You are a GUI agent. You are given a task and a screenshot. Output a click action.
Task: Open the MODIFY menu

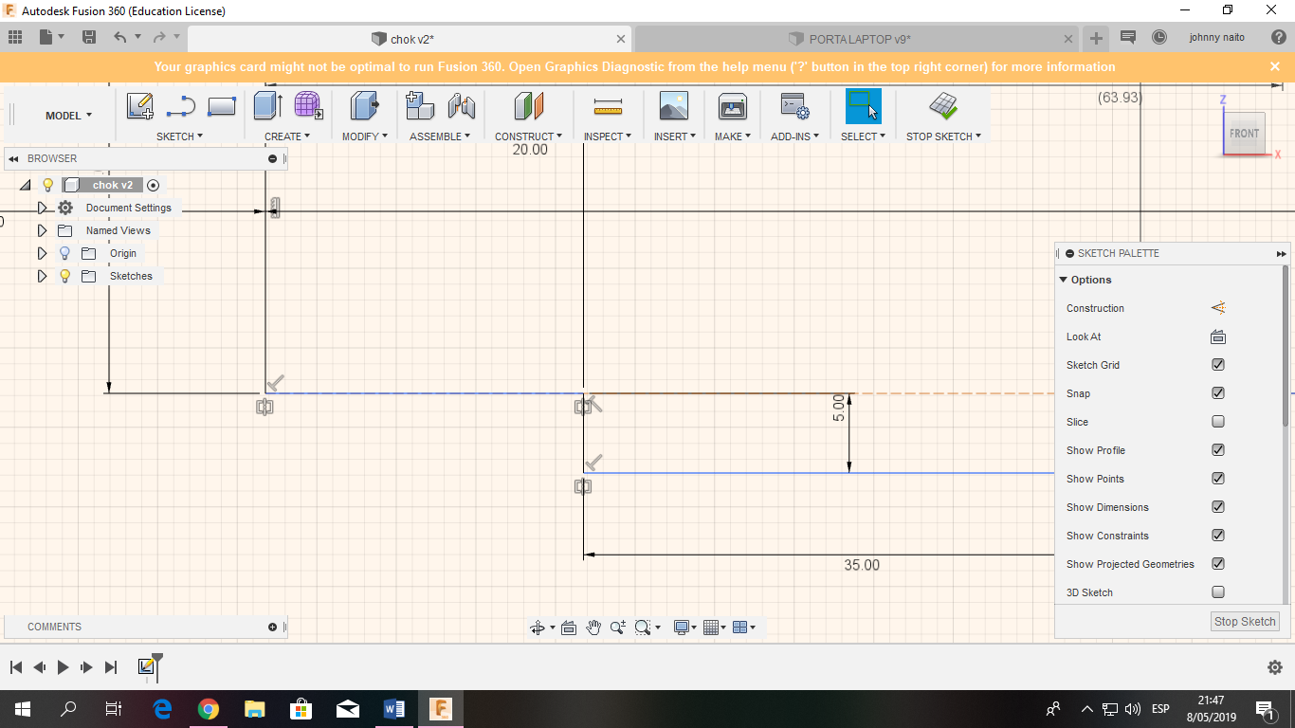coord(365,136)
